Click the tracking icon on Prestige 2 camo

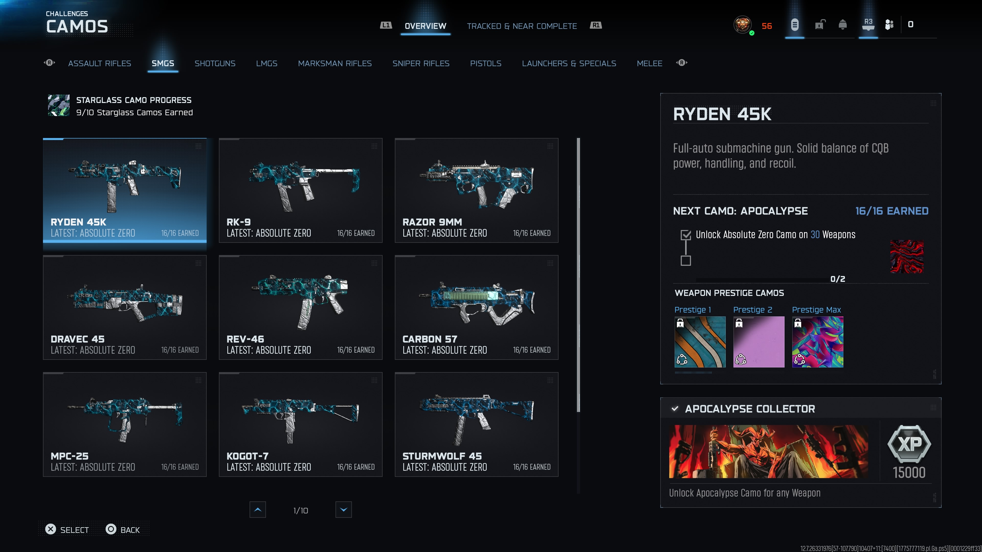pyautogui.click(x=740, y=359)
